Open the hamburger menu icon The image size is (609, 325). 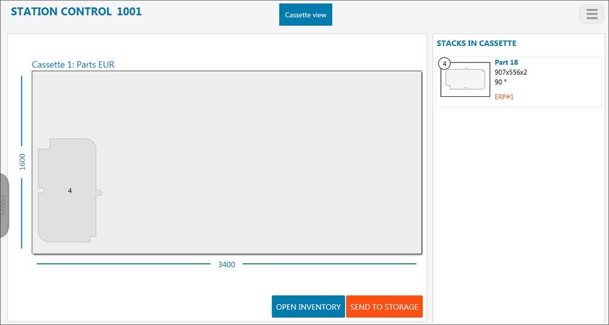click(591, 14)
